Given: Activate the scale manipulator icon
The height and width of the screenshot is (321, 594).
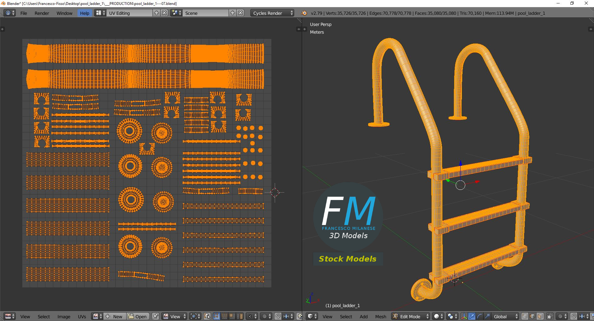Looking at the screenshot, I should [487, 316].
